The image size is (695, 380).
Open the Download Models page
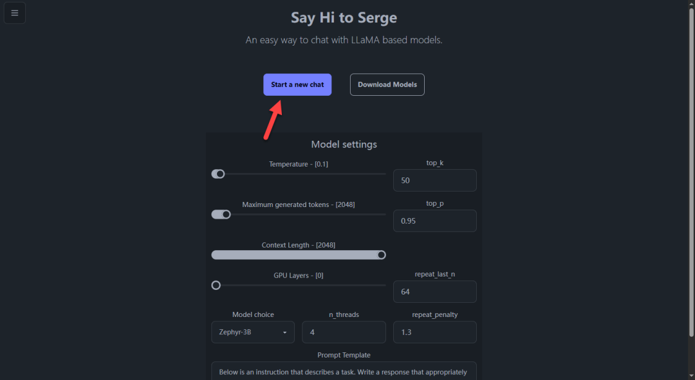pyautogui.click(x=387, y=85)
